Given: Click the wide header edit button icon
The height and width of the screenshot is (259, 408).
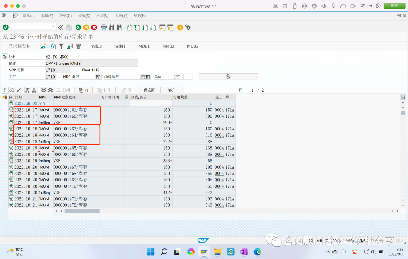Looking at the screenshot, I should 229,77.
